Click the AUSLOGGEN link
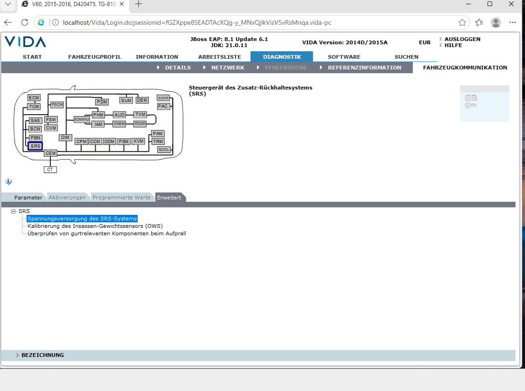Viewport: 525px width, 391px height. pos(462,39)
